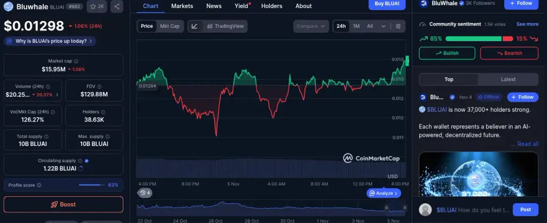Image resolution: width=547 pixels, height=223 pixels.
Task: Open Read all link on post
Action: point(528,144)
